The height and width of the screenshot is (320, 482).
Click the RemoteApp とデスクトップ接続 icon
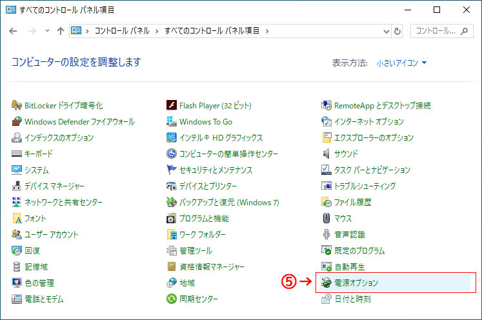[x=326, y=105]
